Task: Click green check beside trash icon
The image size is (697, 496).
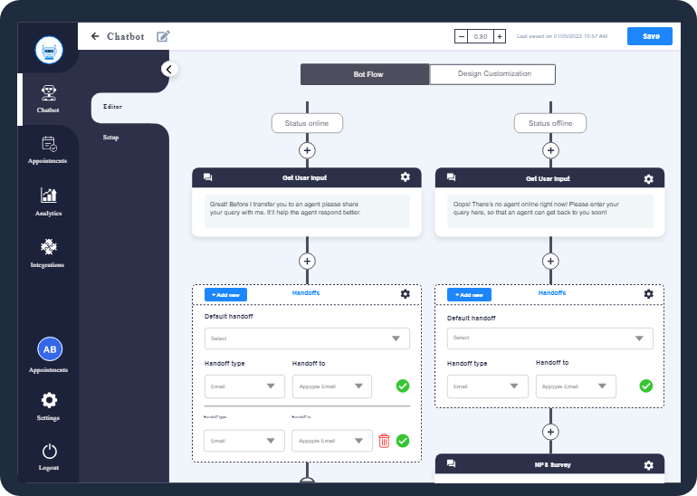Action: 403,441
